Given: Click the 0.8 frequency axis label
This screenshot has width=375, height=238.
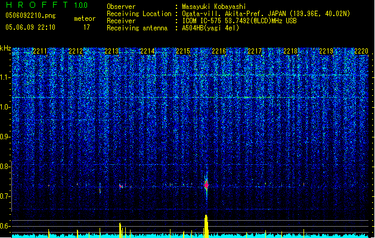Looking at the screenshot, I should coord(5,167).
